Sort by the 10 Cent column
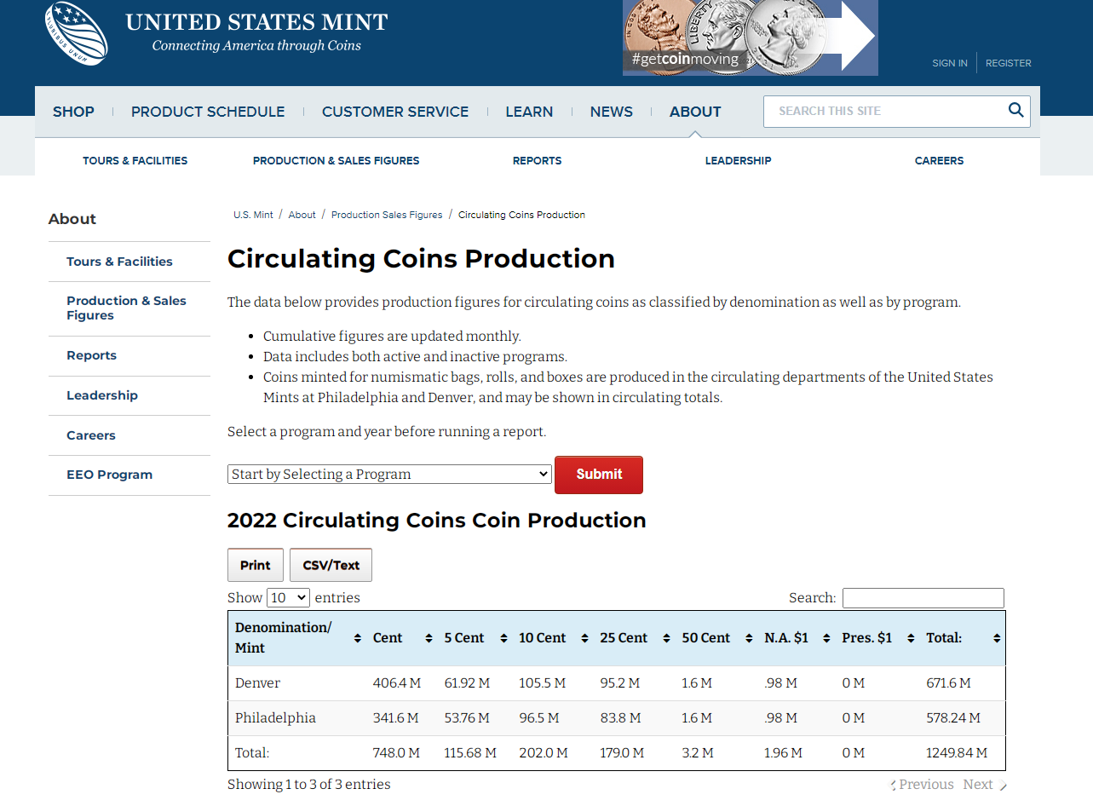 pos(584,638)
